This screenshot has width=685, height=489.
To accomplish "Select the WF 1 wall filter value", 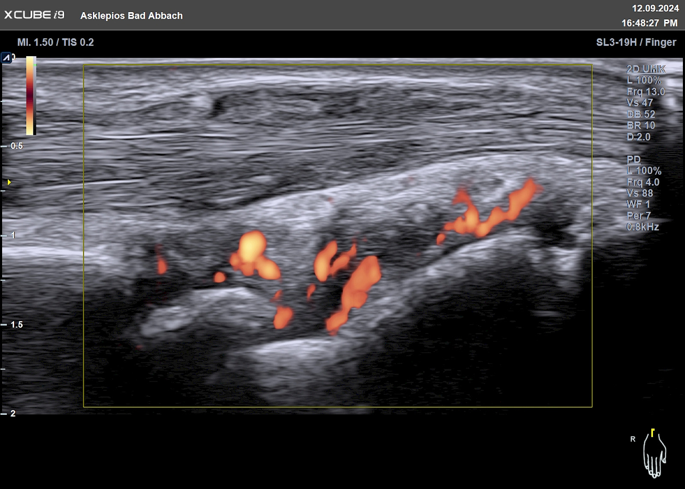I will tap(638, 204).
